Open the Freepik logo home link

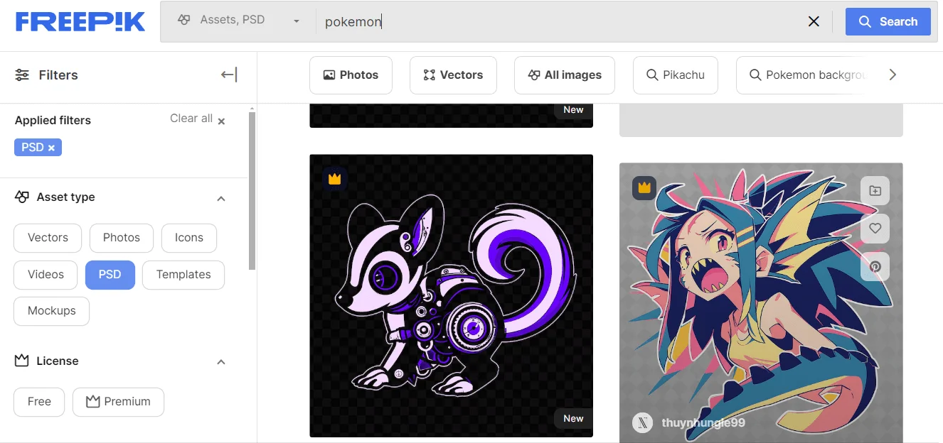click(x=80, y=21)
